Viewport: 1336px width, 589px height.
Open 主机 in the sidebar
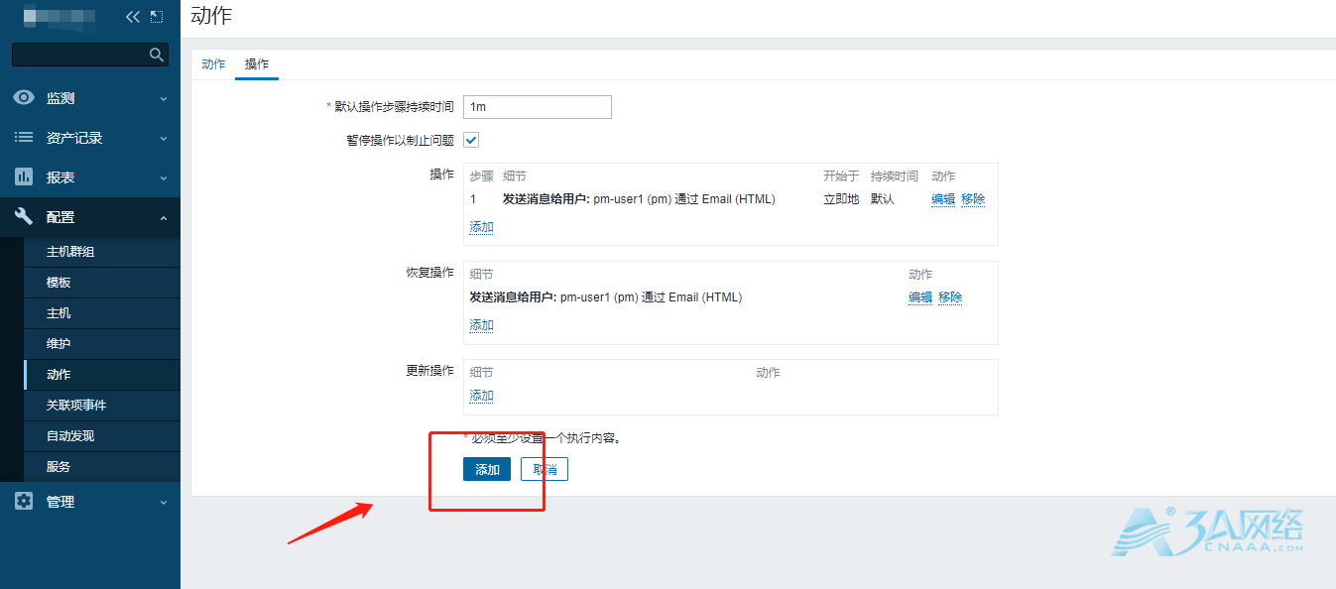[101, 313]
